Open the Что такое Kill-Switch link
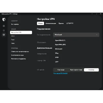The width and height of the screenshot is (103, 103). tap(61, 73)
